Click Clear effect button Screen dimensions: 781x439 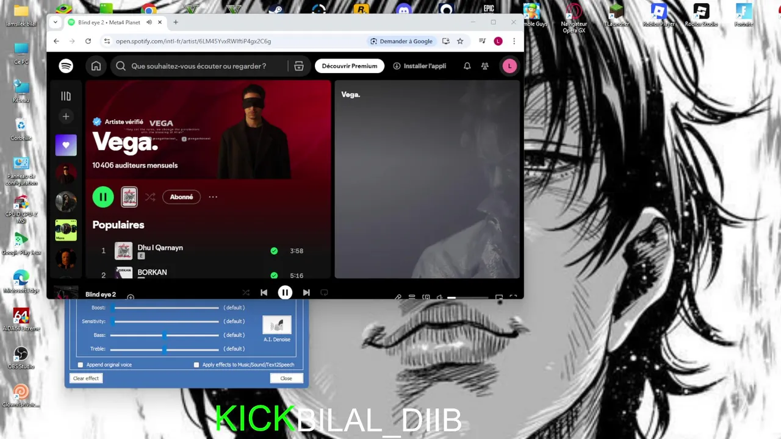click(x=86, y=378)
